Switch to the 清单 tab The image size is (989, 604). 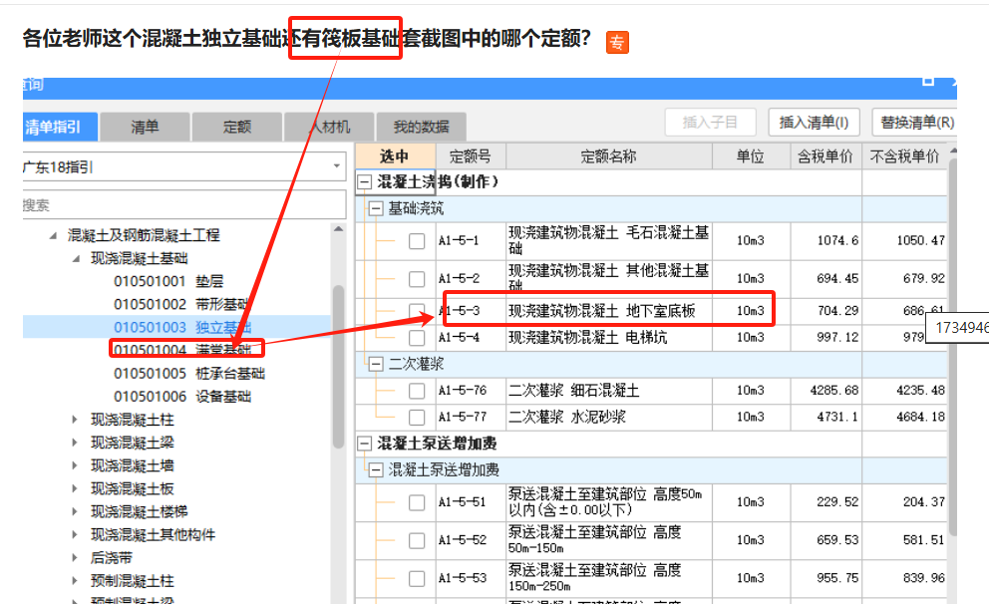pyautogui.click(x=145, y=127)
